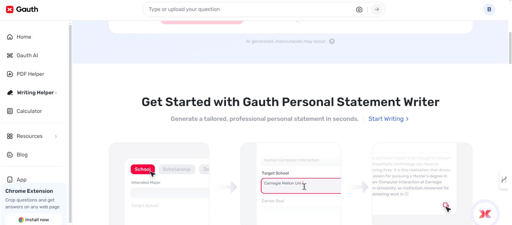Screen dimensions: 512x225
Task: Open the floating Gauth assistant bubble
Action: [485, 214]
